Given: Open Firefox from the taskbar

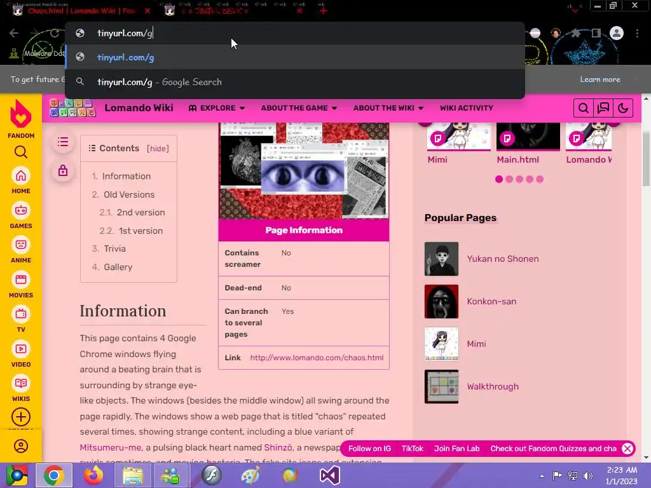Looking at the screenshot, I should point(93,475).
